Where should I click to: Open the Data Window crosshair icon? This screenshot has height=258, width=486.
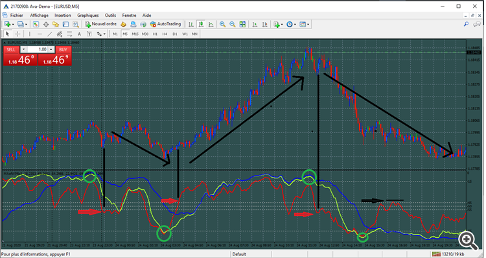[x=46, y=24]
